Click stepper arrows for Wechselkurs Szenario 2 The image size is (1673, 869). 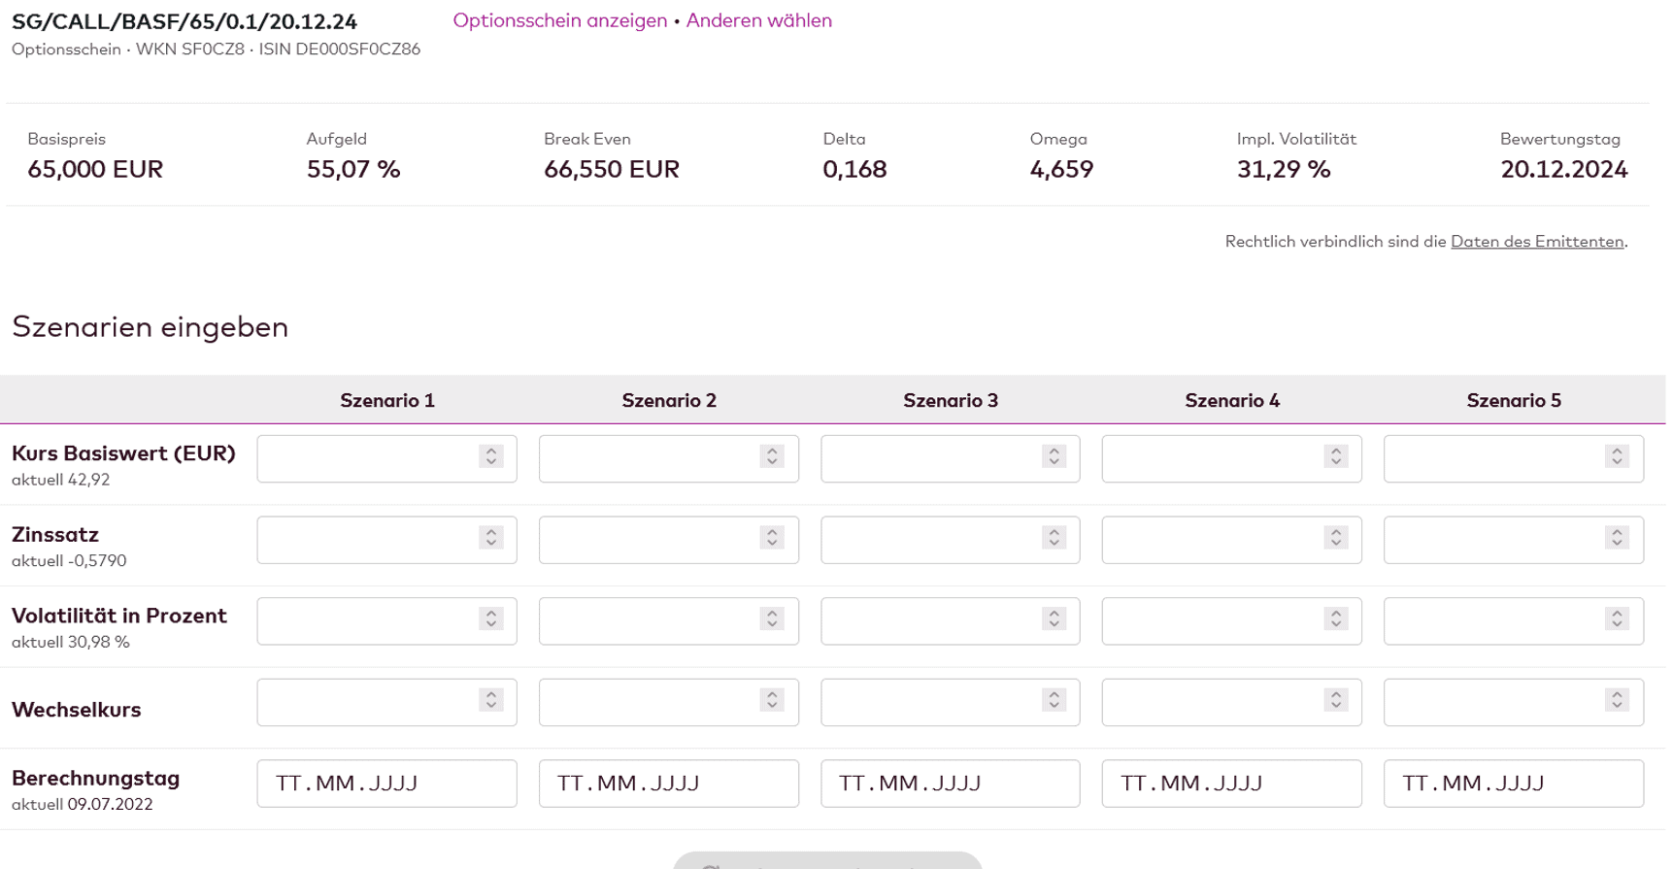click(x=772, y=700)
